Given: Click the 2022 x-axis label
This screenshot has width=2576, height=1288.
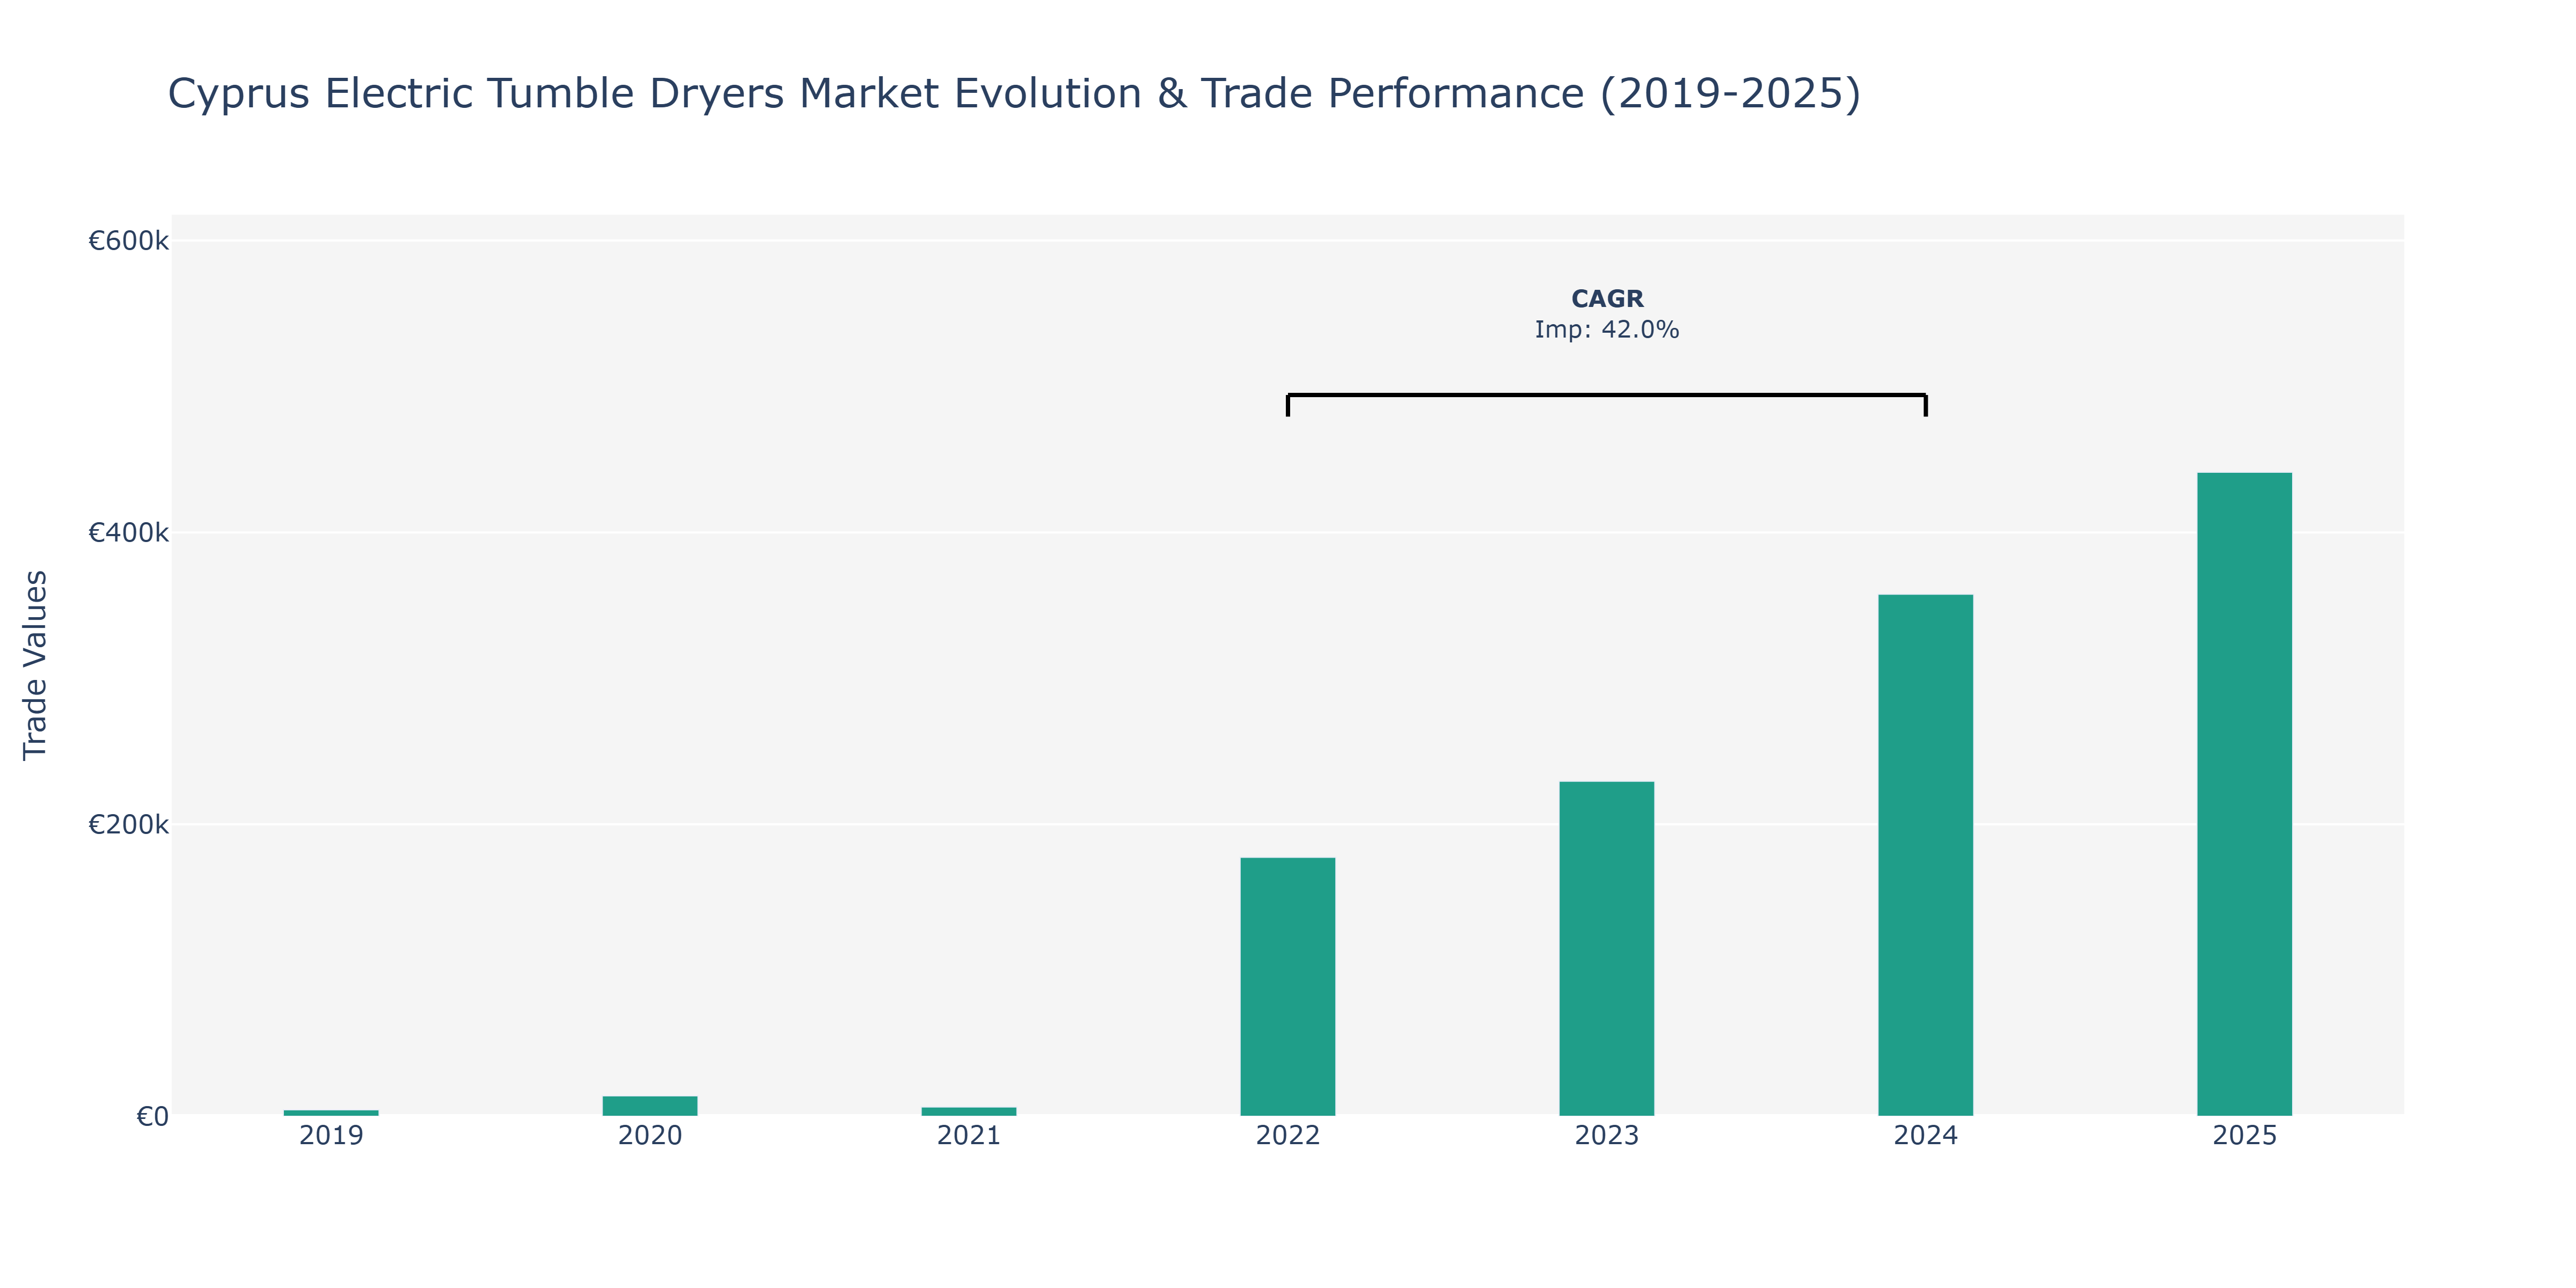Looking at the screenshot, I should coord(1288,1136).
